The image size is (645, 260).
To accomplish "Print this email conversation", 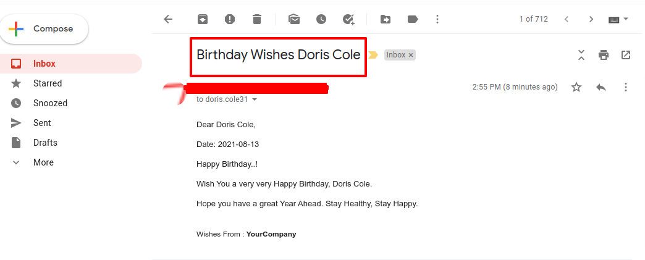I will tap(604, 55).
